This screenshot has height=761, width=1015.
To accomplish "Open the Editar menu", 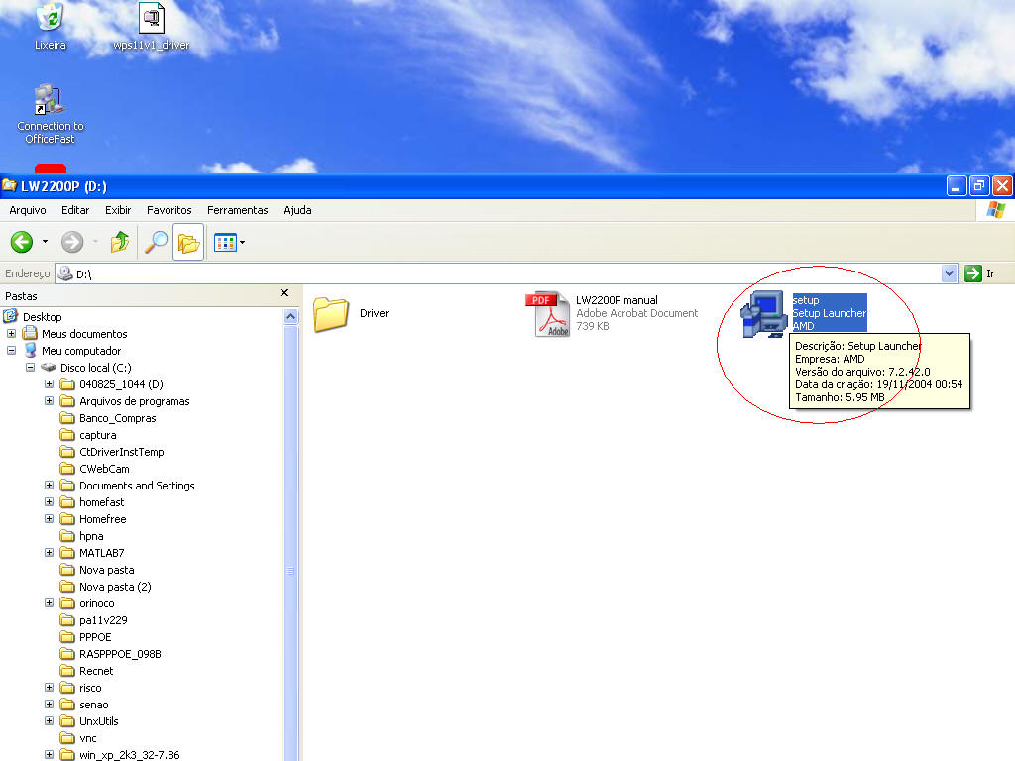I will point(75,210).
